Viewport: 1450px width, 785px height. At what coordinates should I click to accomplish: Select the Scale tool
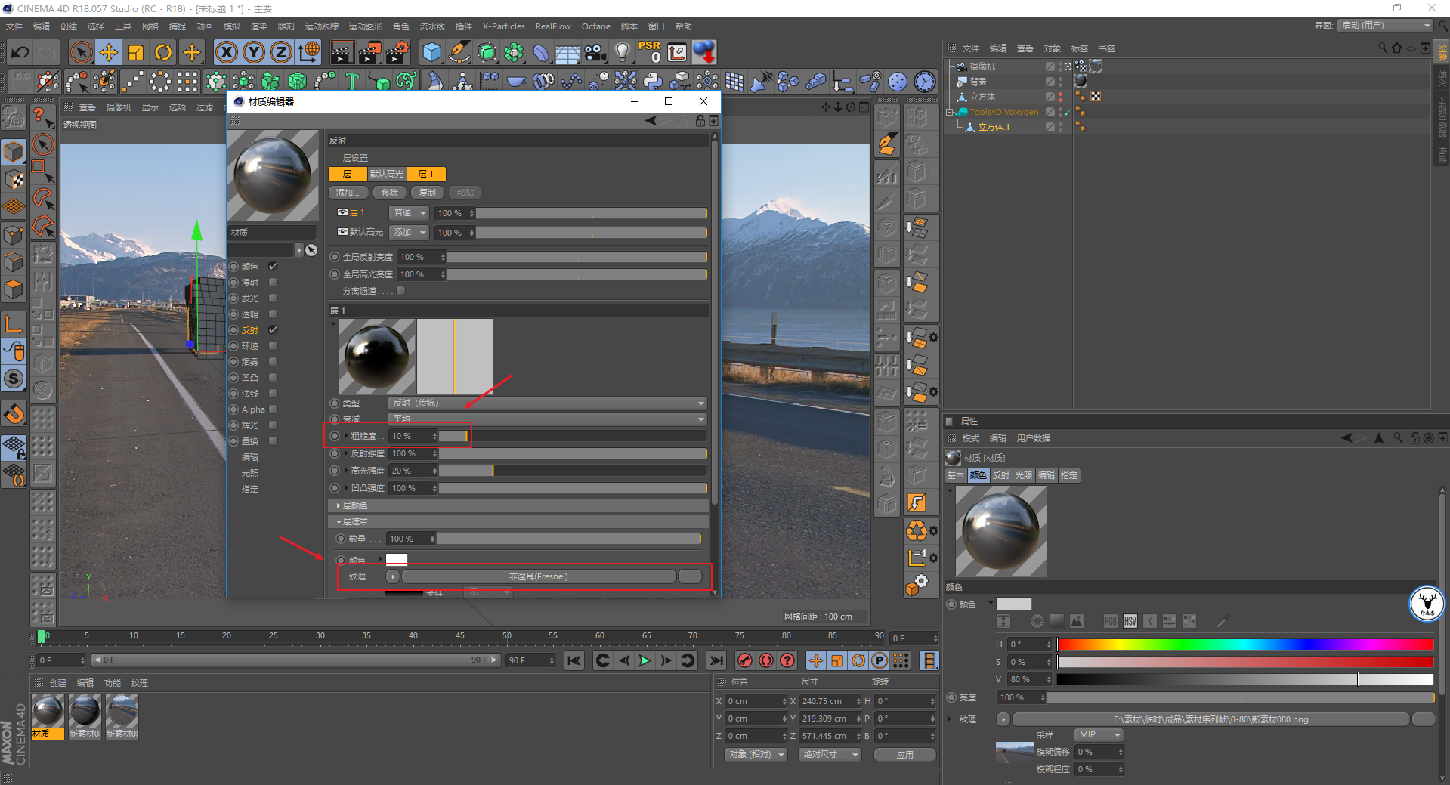pos(136,52)
